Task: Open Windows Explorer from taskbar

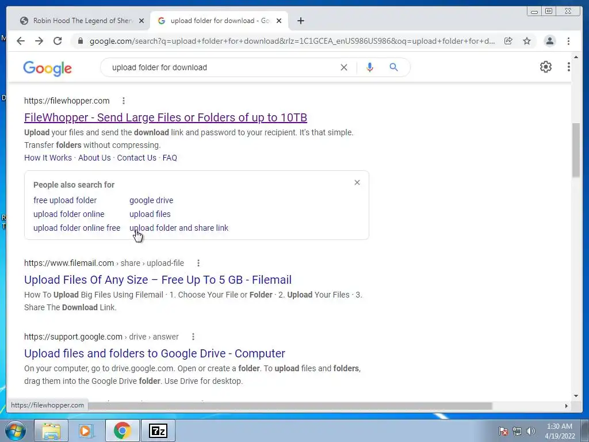Action: tap(51, 430)
